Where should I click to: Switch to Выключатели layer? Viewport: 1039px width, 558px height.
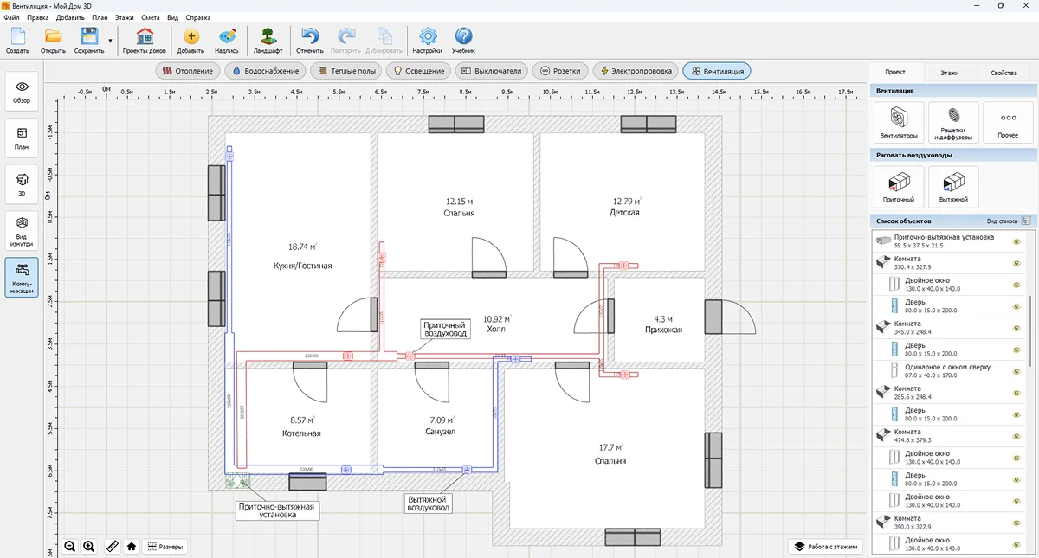(491, 71)
